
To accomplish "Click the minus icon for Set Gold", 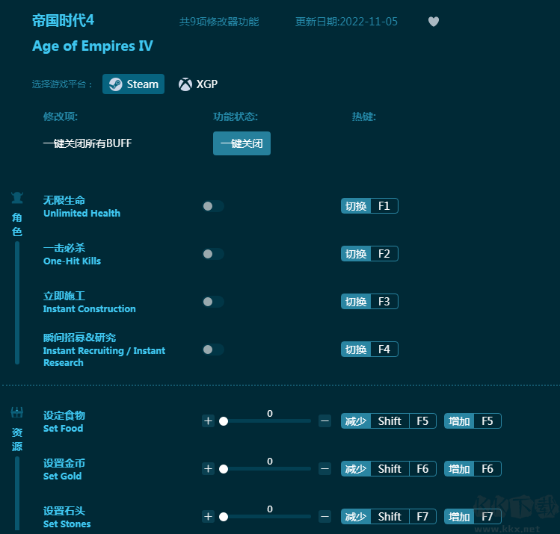I will point(324,469).
